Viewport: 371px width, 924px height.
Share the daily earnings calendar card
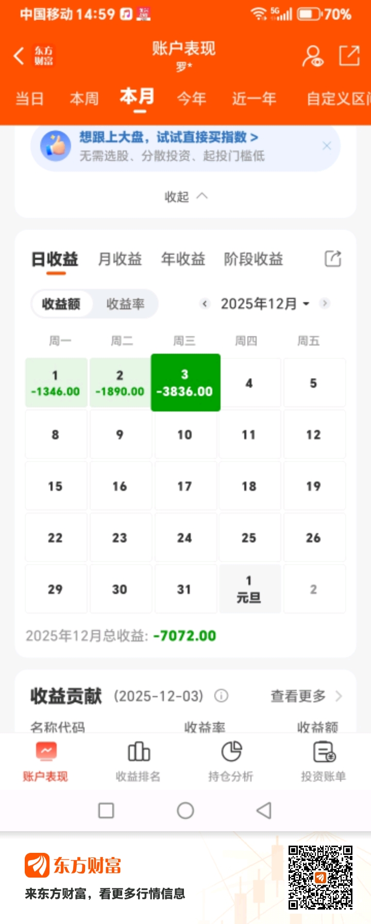pyautogui.click(x=333, y=258)
